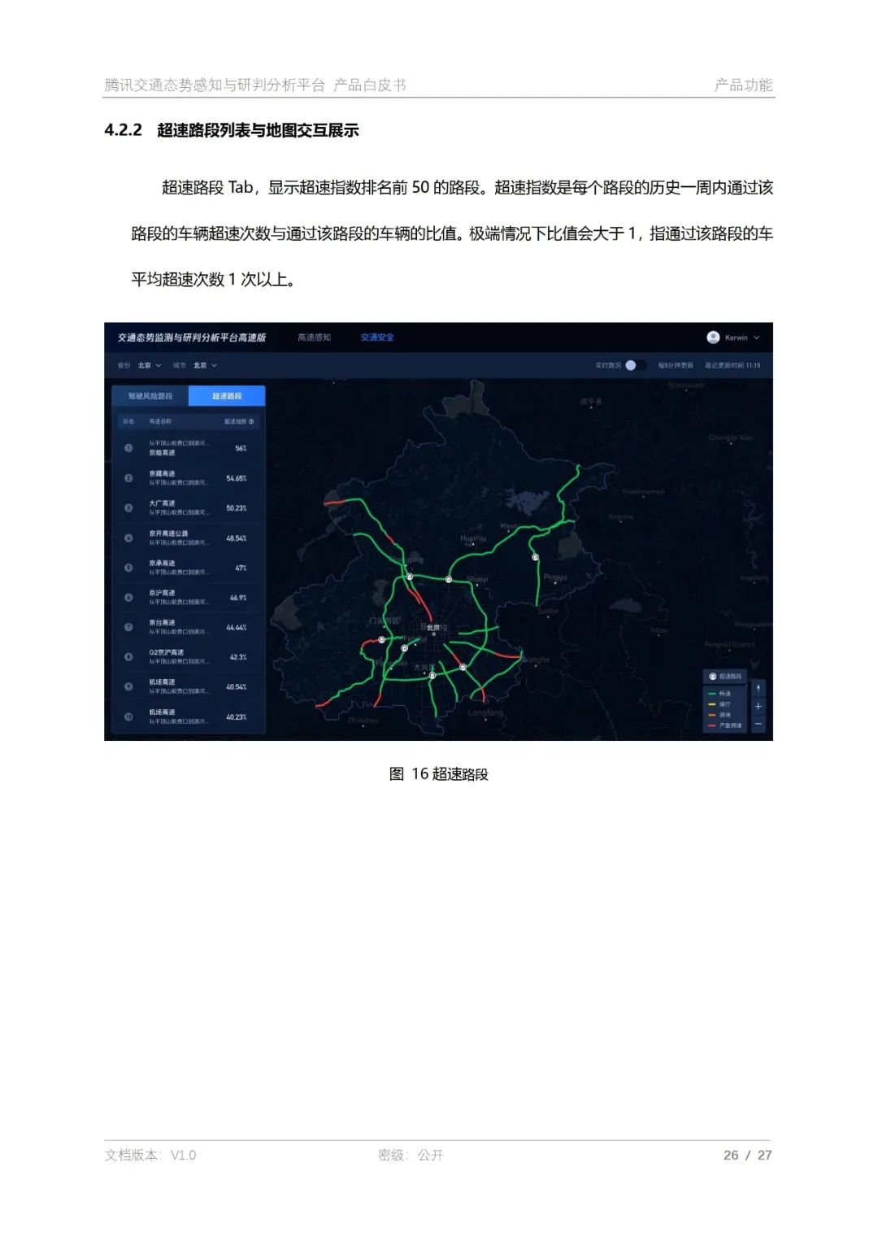Image resolution: width=878 pixels, height=1241 pixels.
Task: Click the footer 密级: 公开
Action: pos(411,1155)
